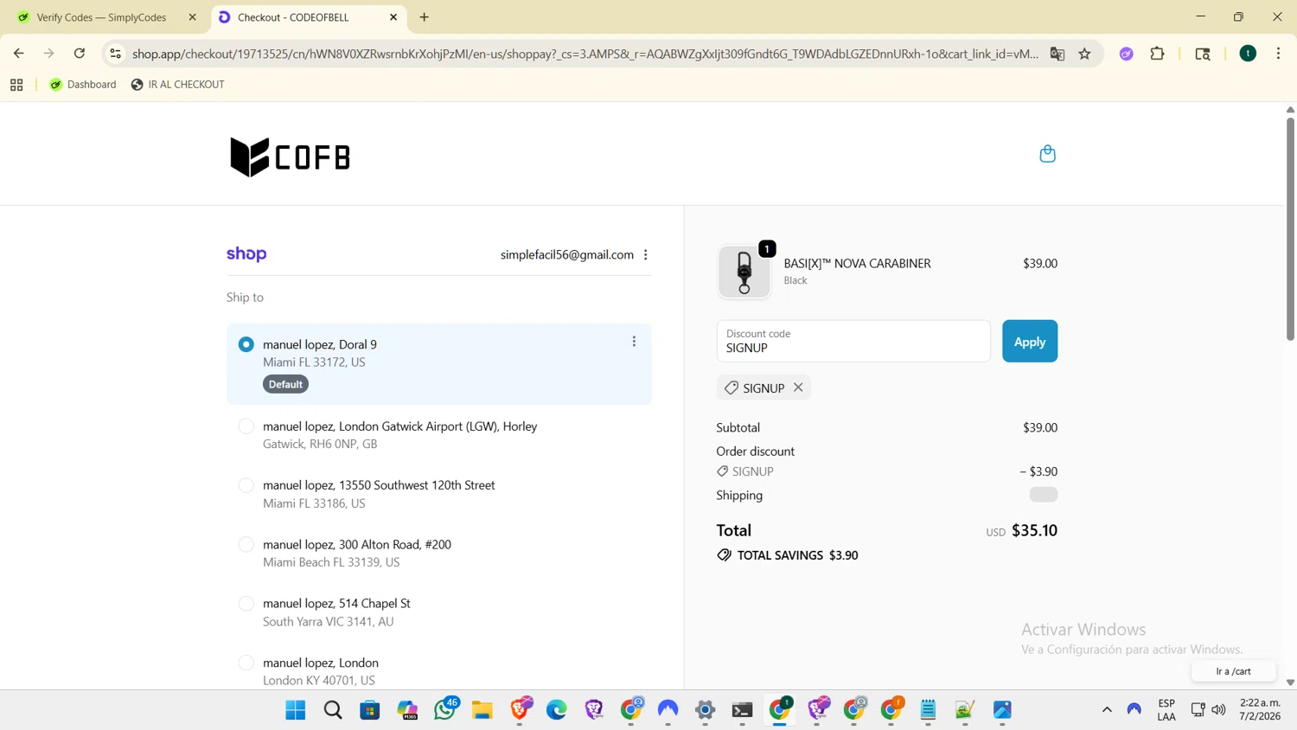The image size is (1297, 730).
Task: Click the page vertical scrollbar
Action: point(1290,229)
